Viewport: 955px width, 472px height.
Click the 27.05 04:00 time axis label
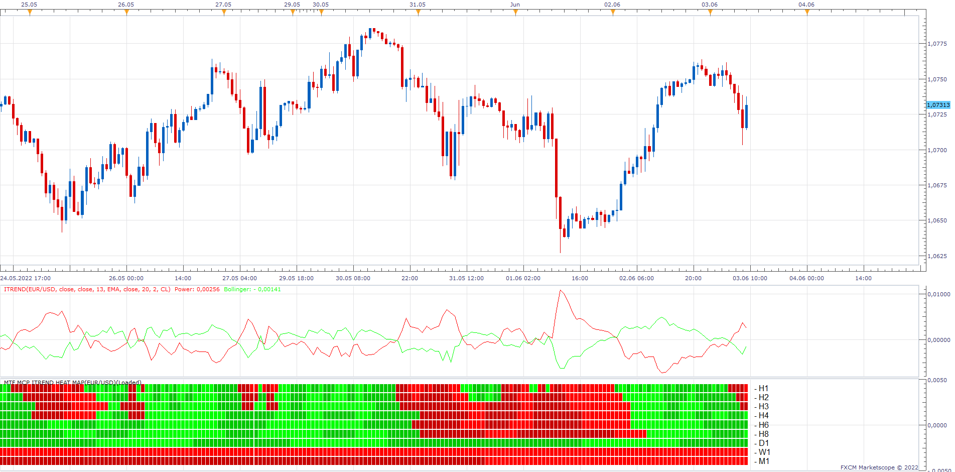coord(239,278)
